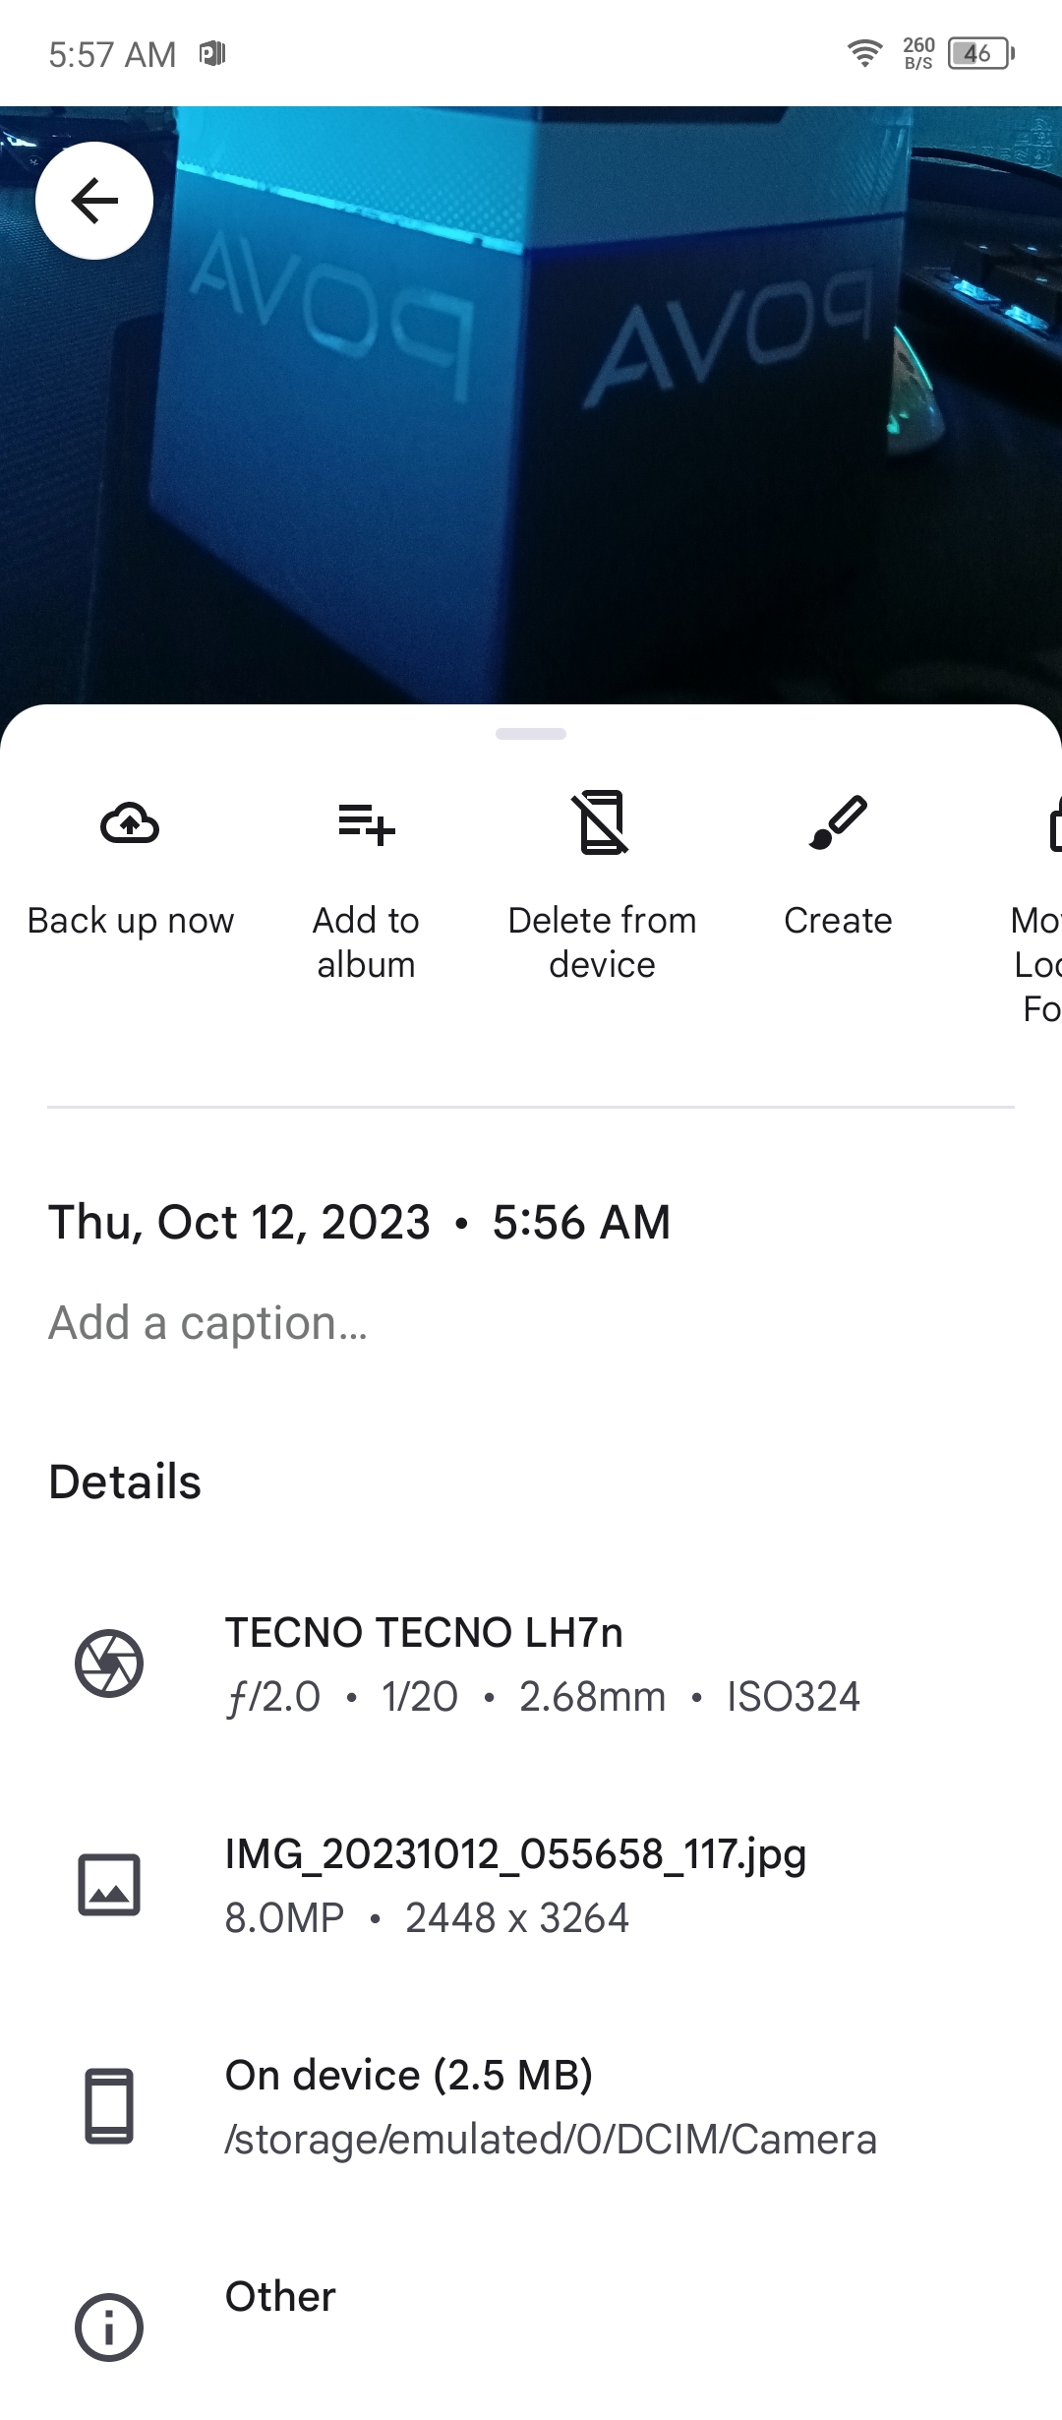Tap the Create paintbrush icon
The width and height of the screenshot is (1062, 2420).
point(838,822)
